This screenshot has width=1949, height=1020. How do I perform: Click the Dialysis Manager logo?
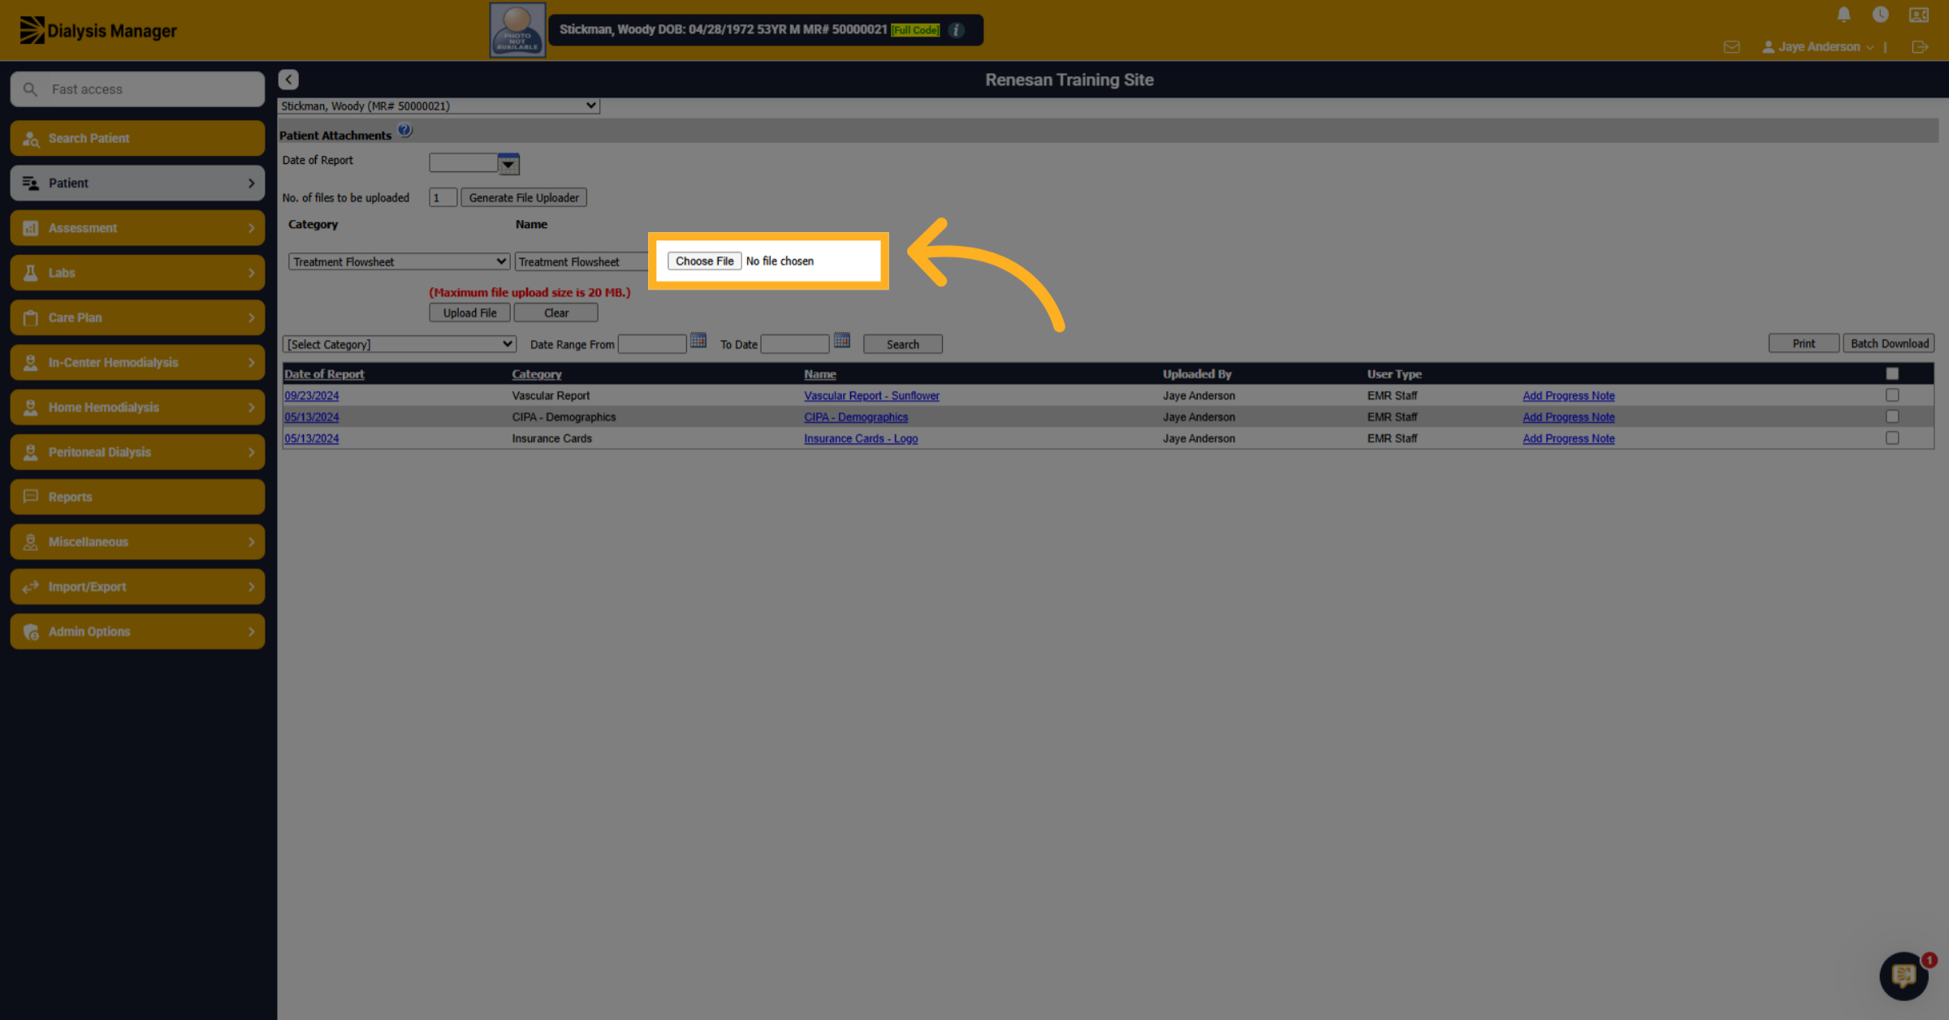[x=98, y=31]
